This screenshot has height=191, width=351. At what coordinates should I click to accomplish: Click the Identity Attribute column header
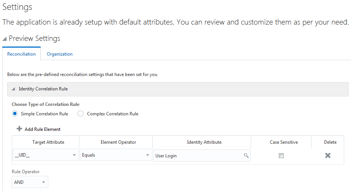coord(204,142)
